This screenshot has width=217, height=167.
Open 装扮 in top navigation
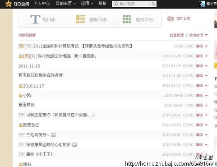tap(102, 4)
